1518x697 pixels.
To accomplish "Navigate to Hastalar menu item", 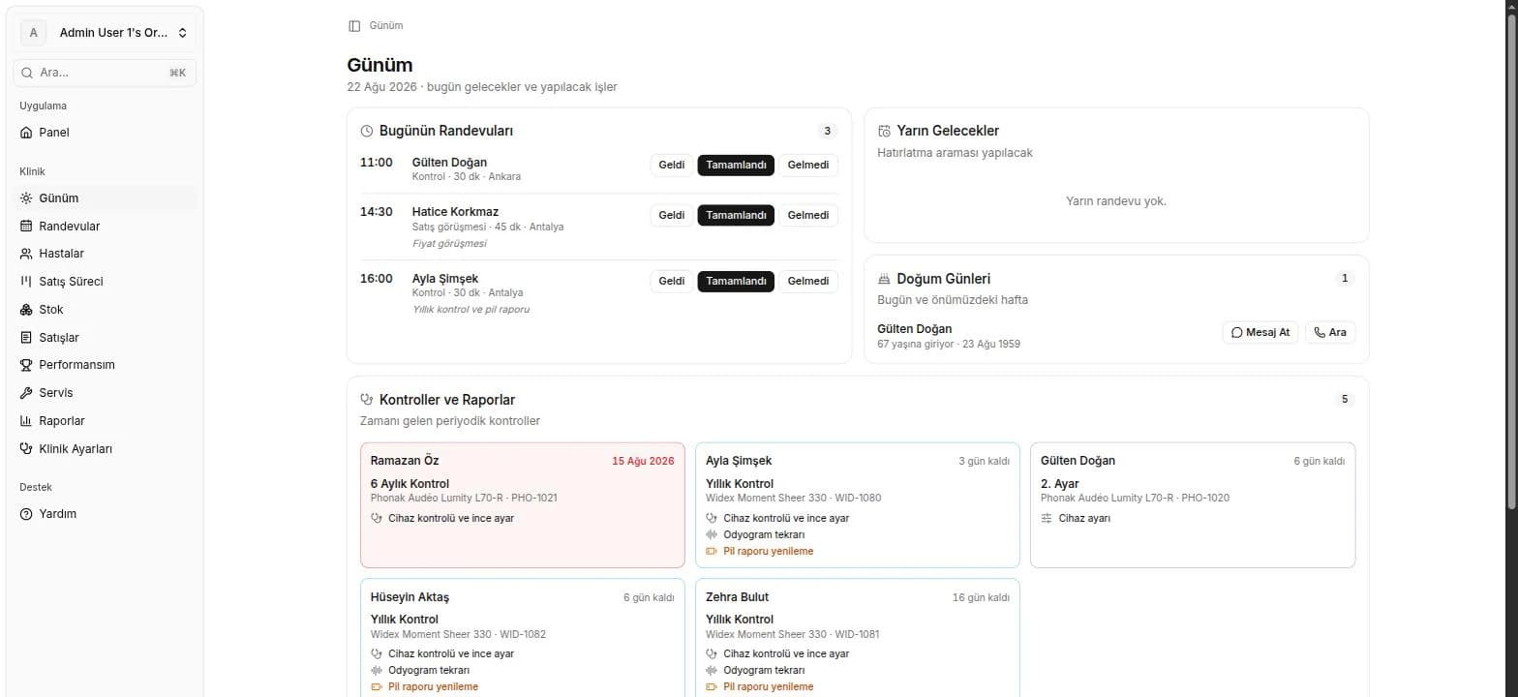I will click(105, 254).
